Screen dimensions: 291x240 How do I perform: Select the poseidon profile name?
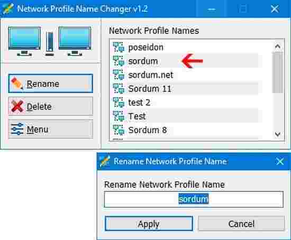pos(146,48)
